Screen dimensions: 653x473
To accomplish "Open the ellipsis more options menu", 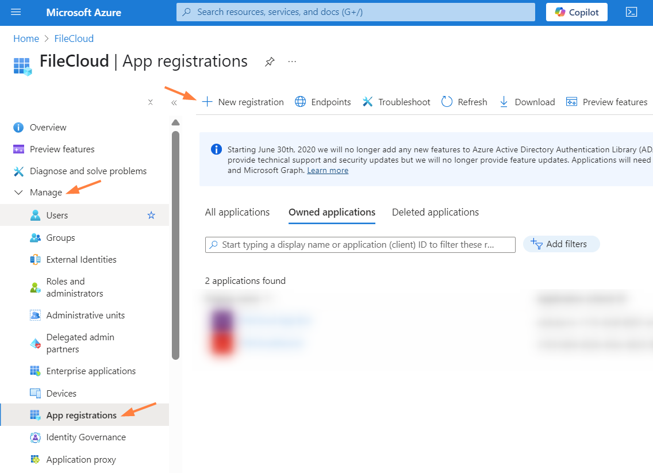I will 292,61.
